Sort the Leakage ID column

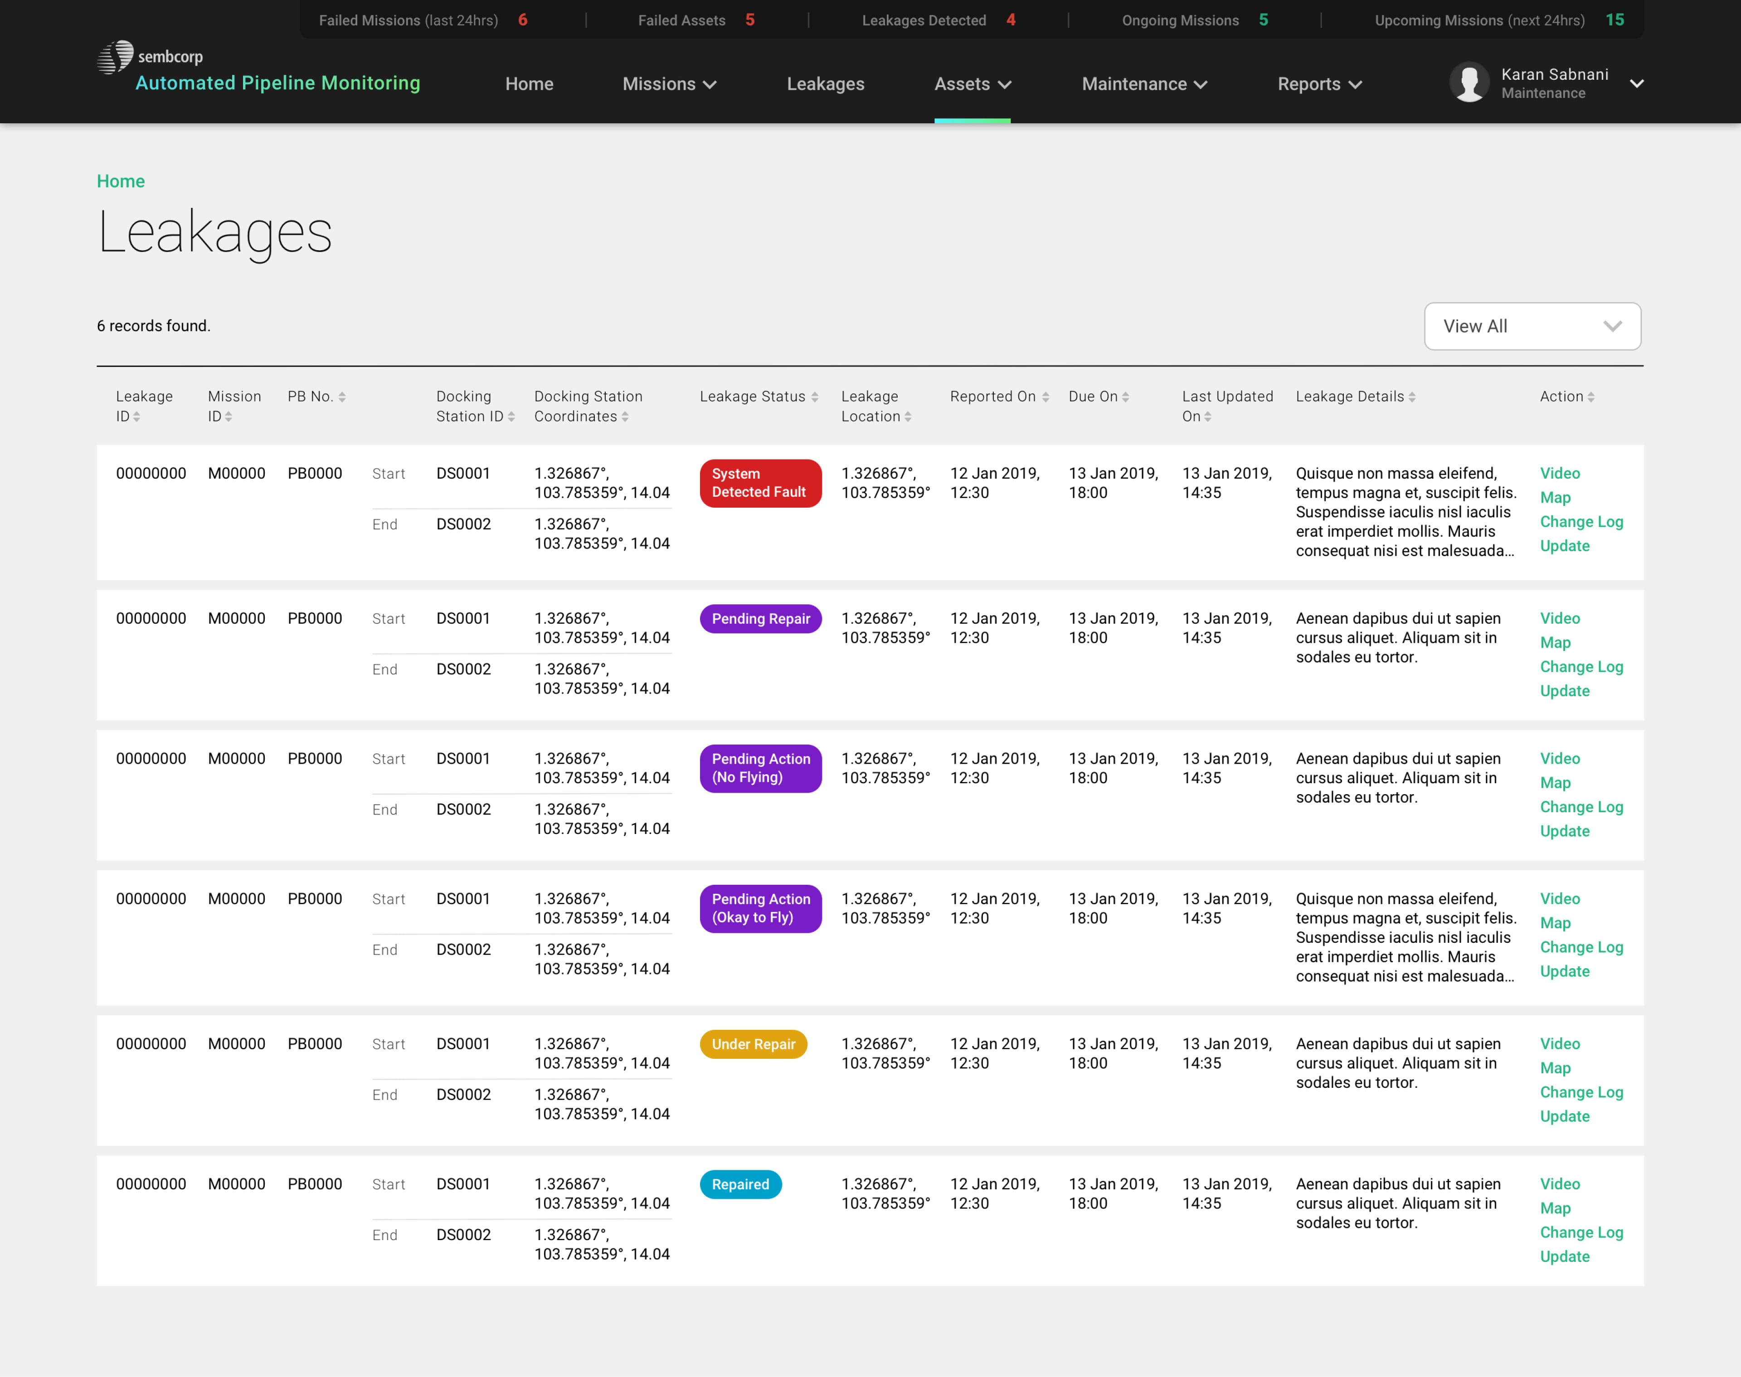137,417
